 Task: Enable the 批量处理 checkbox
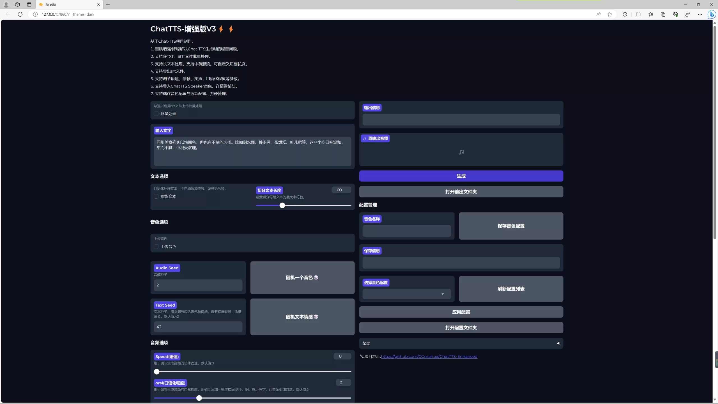click(156, 114)
